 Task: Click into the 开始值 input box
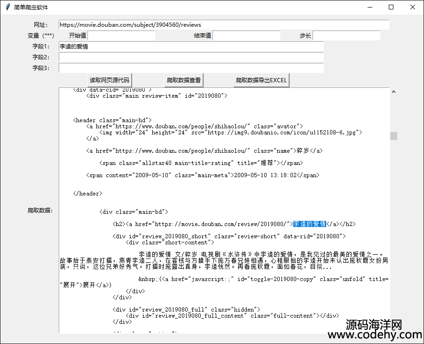pyautogui.click(x=121, y=36)
